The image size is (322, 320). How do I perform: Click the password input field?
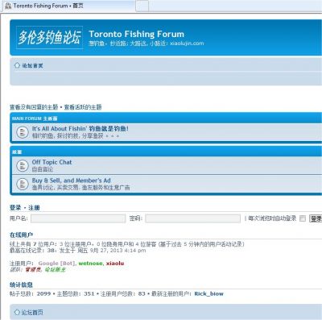192,218
